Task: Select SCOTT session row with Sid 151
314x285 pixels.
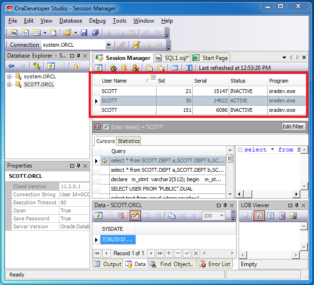Action: point(199,110)
